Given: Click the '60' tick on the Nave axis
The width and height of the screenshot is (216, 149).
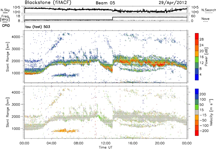Looking at the screenshot, I should click(193, 16).
